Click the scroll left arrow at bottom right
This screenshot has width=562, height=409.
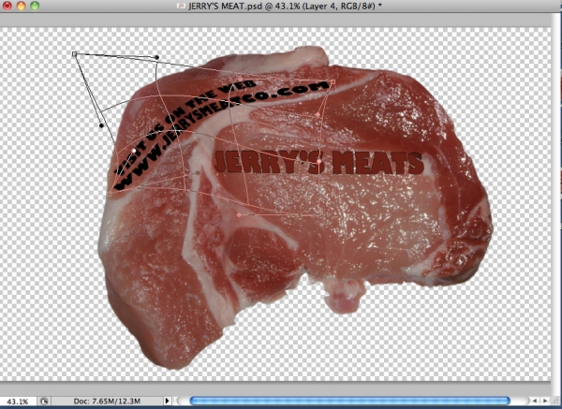535,401
